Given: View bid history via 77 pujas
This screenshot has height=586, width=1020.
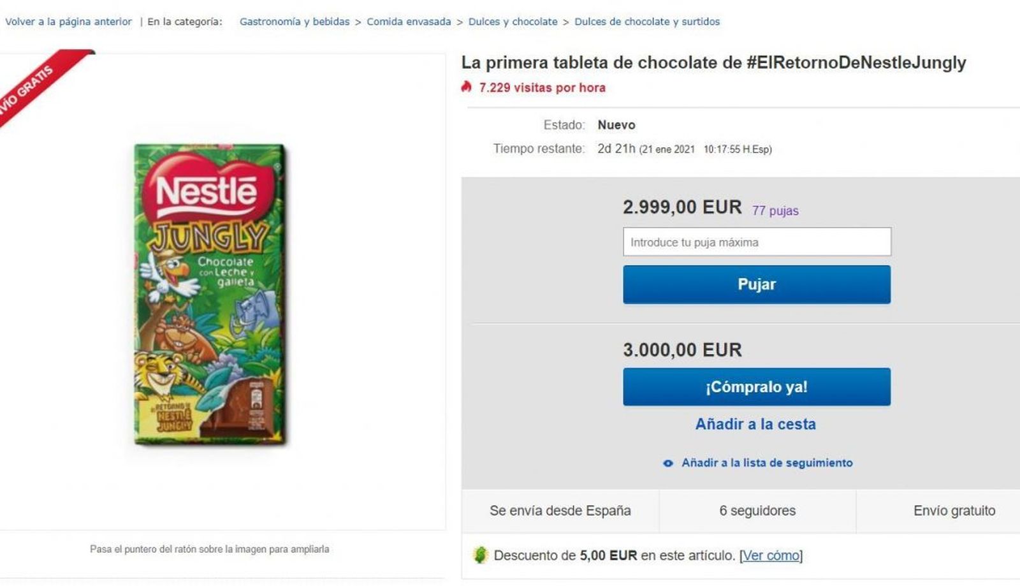Looking at the screenshot, I should coord(775,210).
